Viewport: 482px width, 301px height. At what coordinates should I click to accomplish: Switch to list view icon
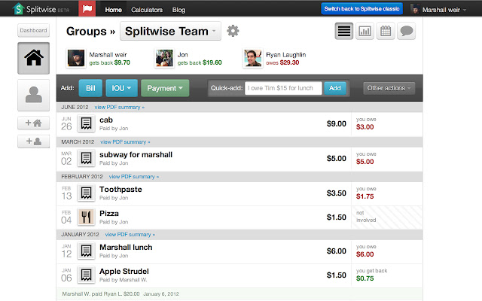point(344,32)
